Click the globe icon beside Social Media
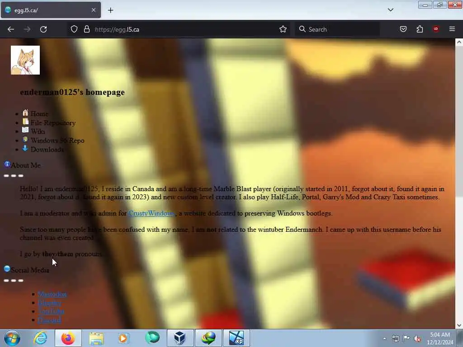Viewport: 463px width, 347px height. pyautogui.click(x=7, y=269)
